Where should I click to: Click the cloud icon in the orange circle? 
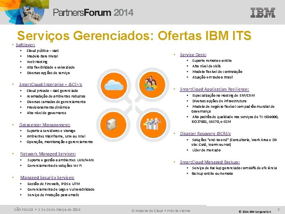tap(114, 85)
